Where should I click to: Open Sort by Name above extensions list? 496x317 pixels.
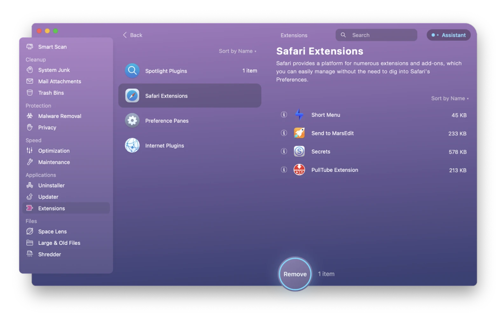(450, 98)
